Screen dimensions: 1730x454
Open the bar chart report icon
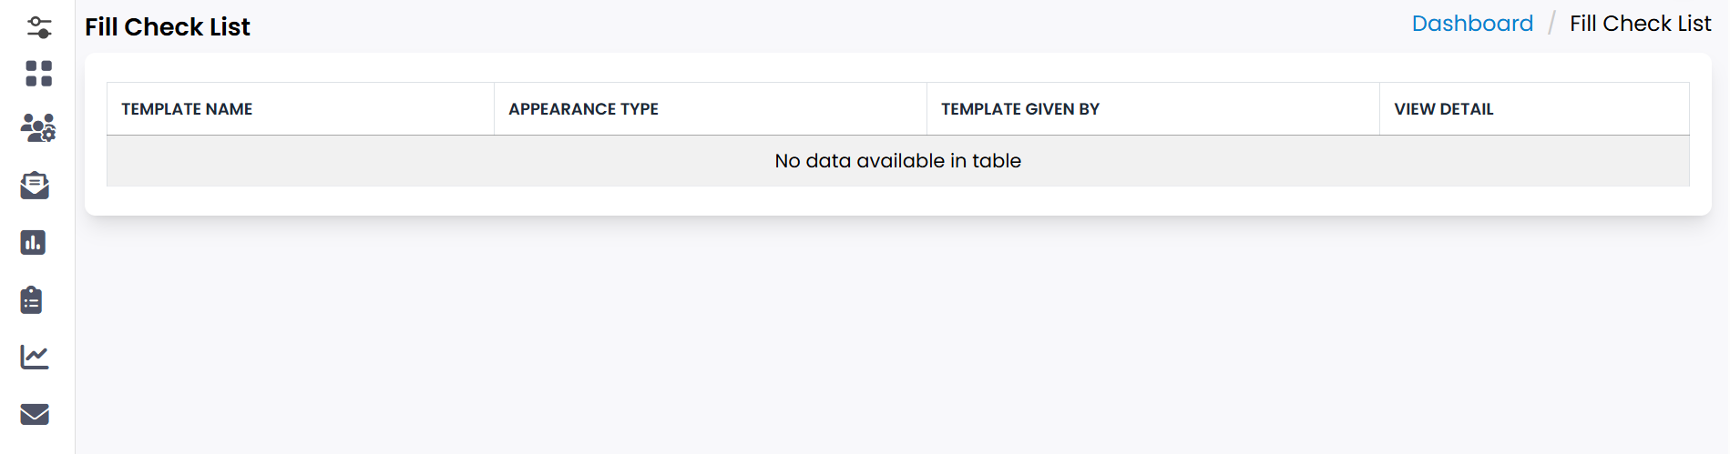pyautogui.click(x=33, y=243)
